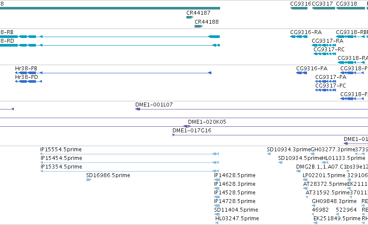Click the GH09848.3prime EST label

[x=334, y=201]
